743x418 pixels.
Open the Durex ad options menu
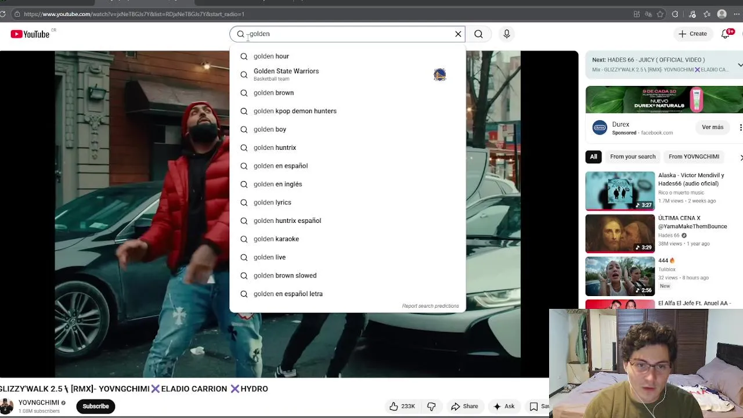[740, 127]
